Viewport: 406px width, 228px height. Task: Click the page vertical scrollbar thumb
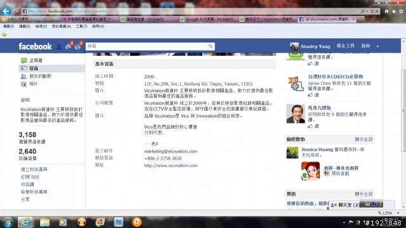[403, 110]
